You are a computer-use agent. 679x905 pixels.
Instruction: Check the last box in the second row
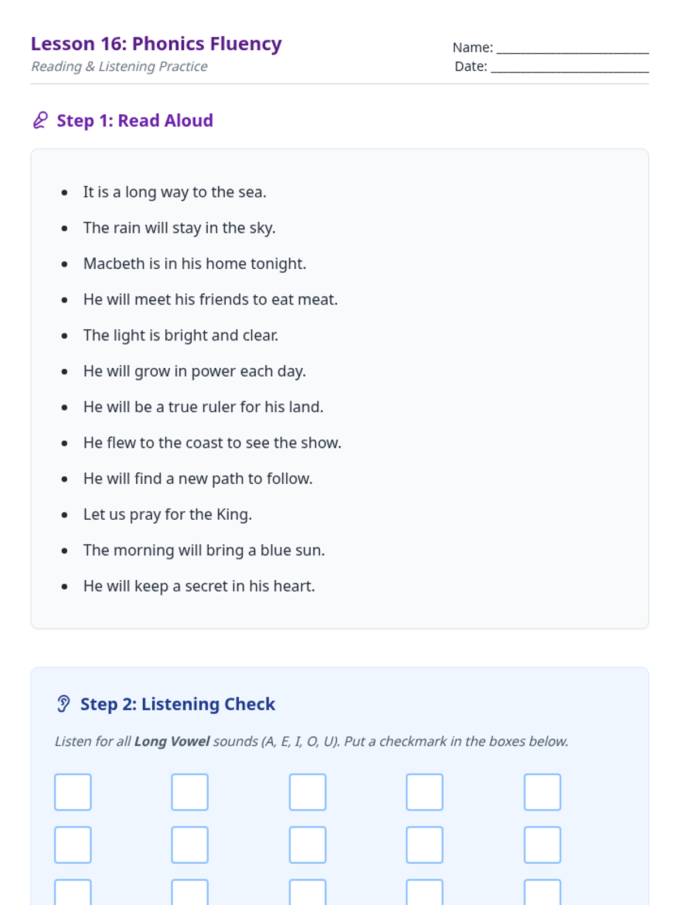pyautogui.click(x=542, y=845)
